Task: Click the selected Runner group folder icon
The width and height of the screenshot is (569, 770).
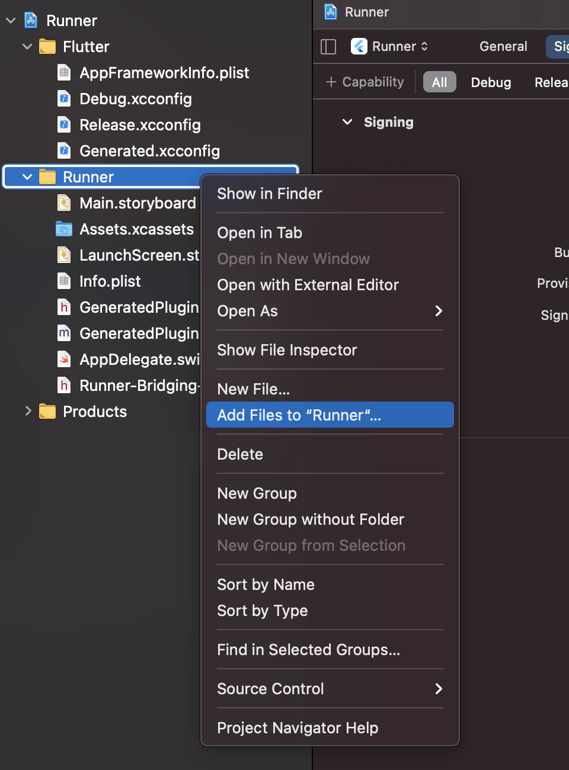Action: [x=47, y=177]
